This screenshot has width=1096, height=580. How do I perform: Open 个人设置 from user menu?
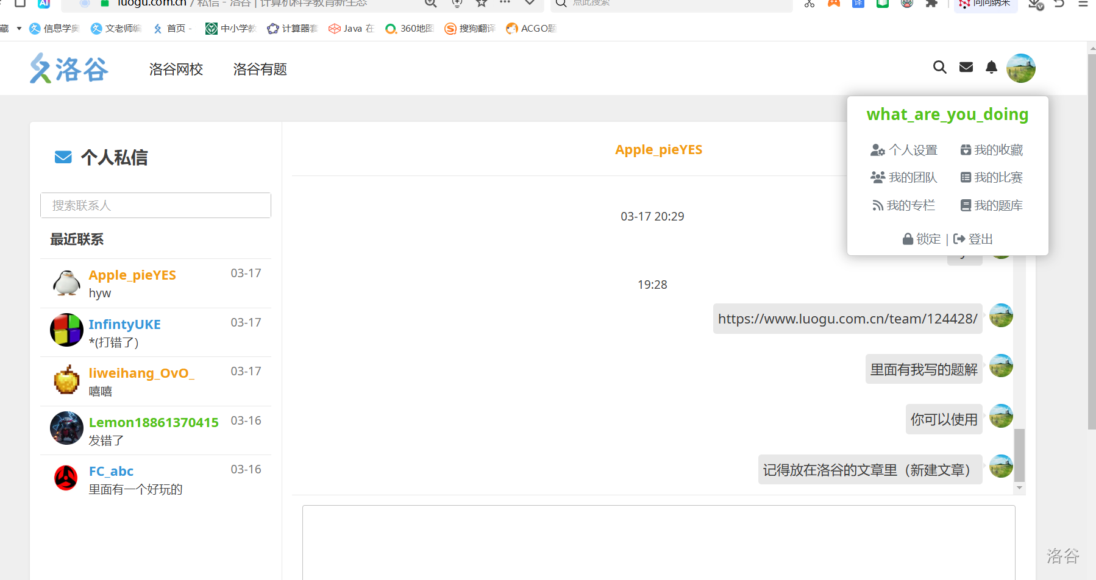pyautogui.click(x=904, y=150)
